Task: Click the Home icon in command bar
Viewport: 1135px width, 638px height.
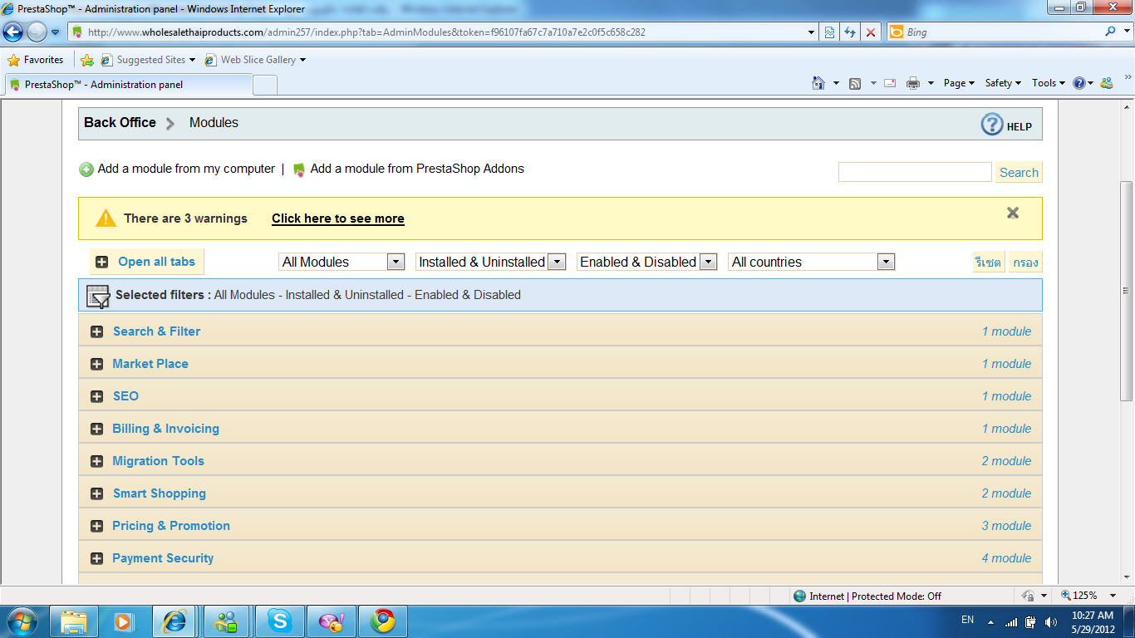Action: [x=818, y=83]
